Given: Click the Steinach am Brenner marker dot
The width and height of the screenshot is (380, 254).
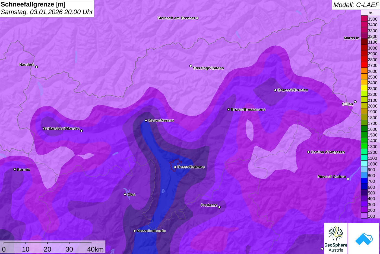Looking at the screenshot, I should click(197, 18).
